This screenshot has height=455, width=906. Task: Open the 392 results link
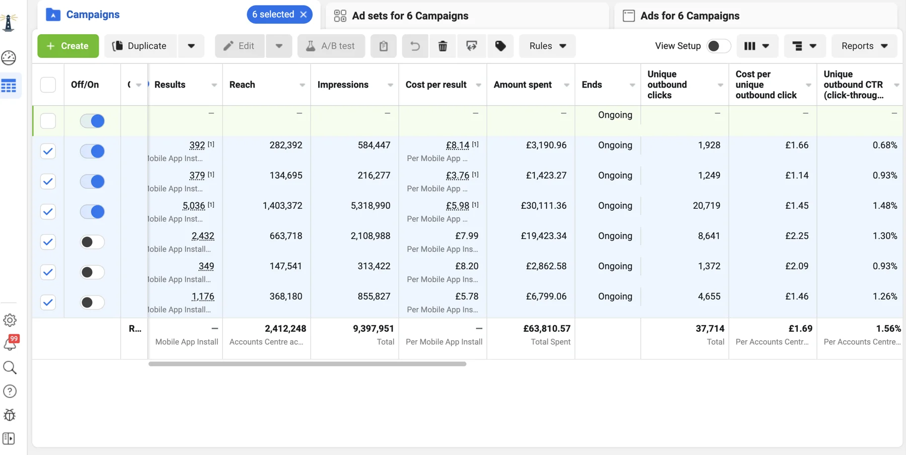tap(197, 145)
